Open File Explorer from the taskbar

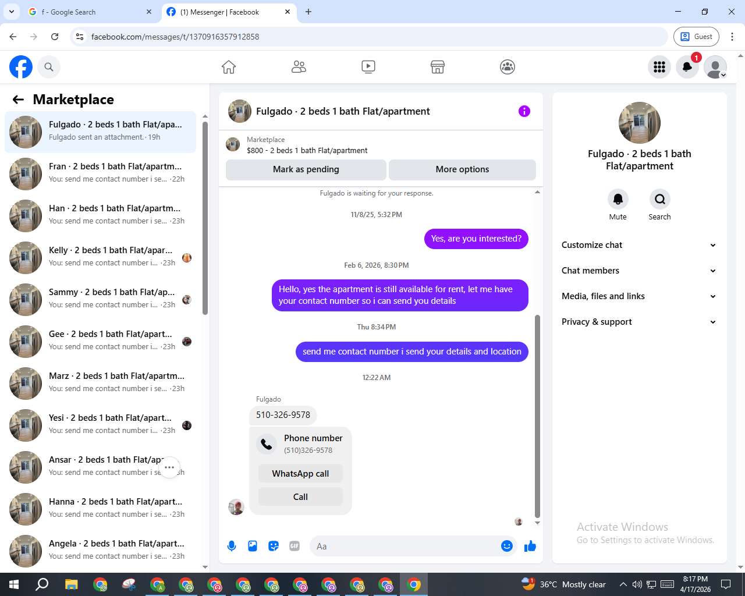coord(71,584)
